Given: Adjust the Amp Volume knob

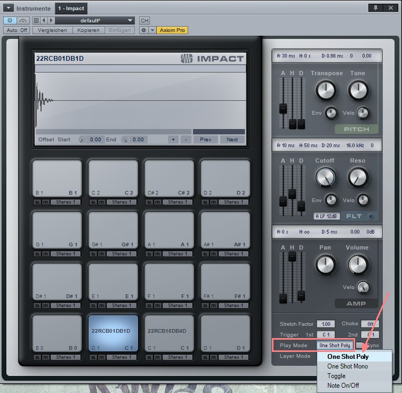Looking at the screenshot, I should [x=358, y=264].
